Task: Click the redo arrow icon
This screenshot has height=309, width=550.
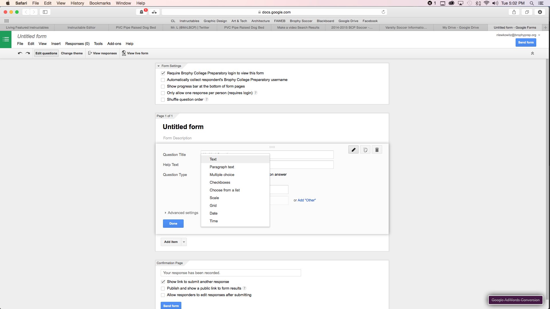Action: [x=27, y=53]
